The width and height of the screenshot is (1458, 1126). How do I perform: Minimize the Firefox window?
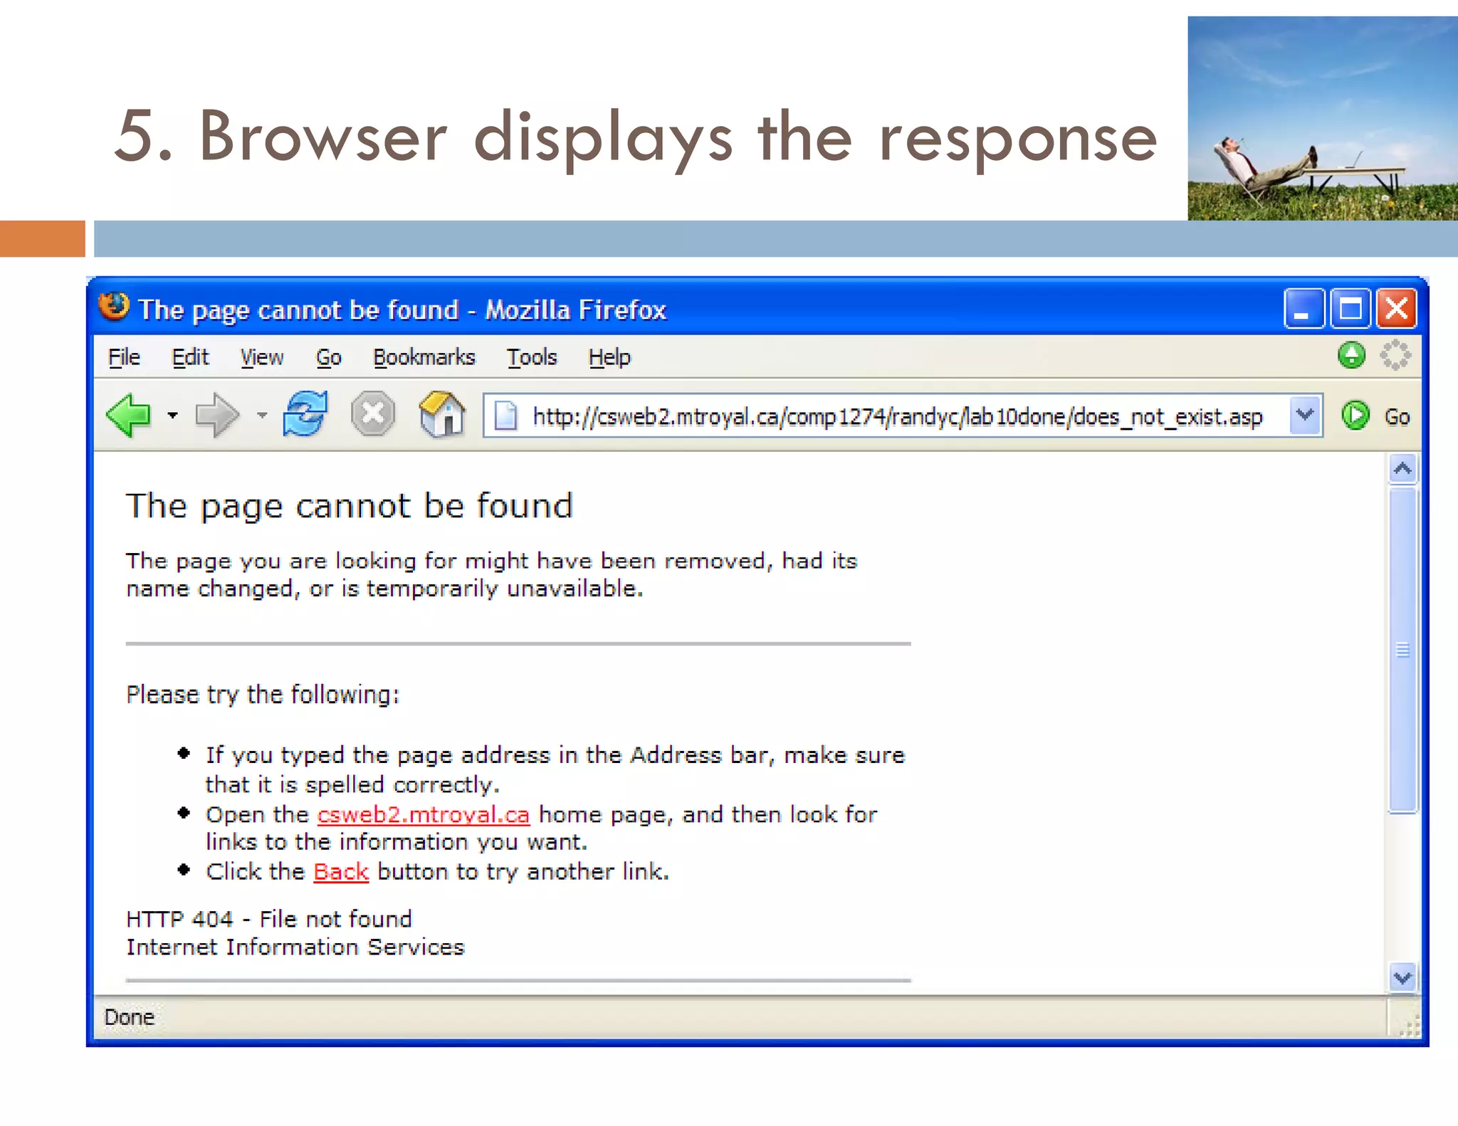[1304, 309]
